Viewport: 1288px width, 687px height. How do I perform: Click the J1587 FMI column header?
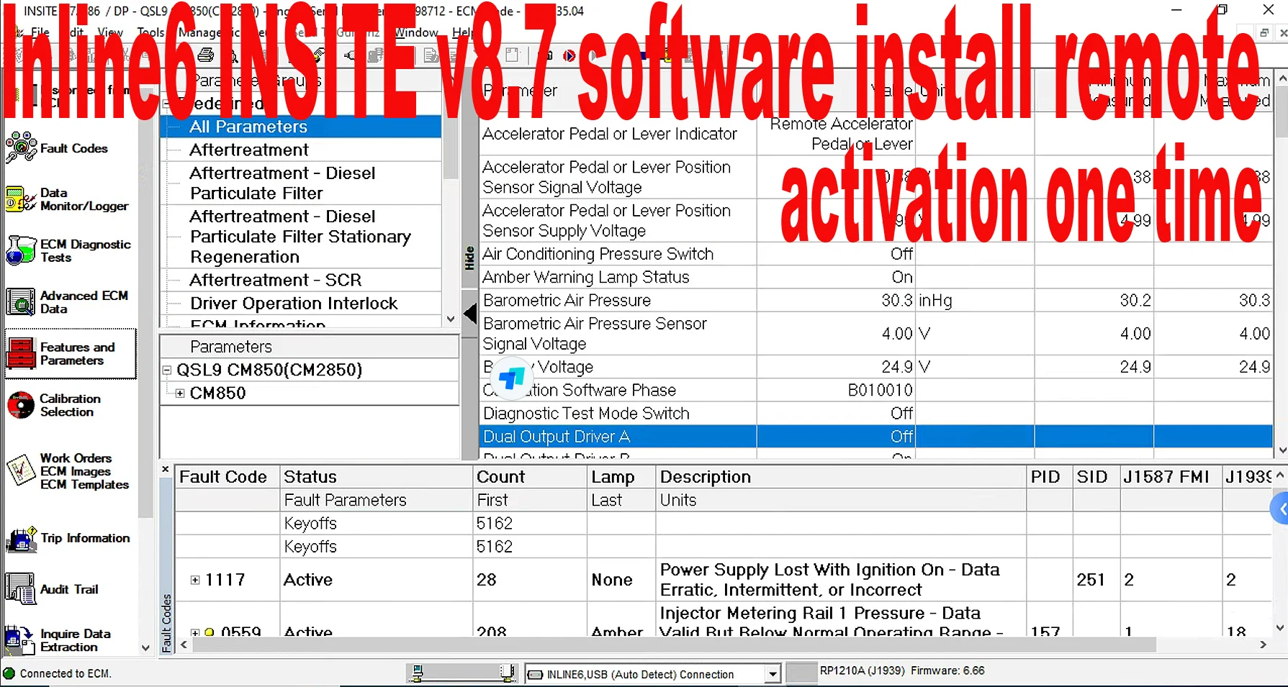(x=1171, y=477)
